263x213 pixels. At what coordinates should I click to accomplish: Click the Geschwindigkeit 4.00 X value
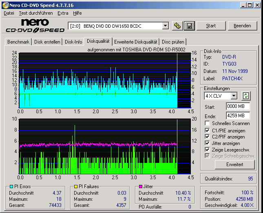[247, 205]
